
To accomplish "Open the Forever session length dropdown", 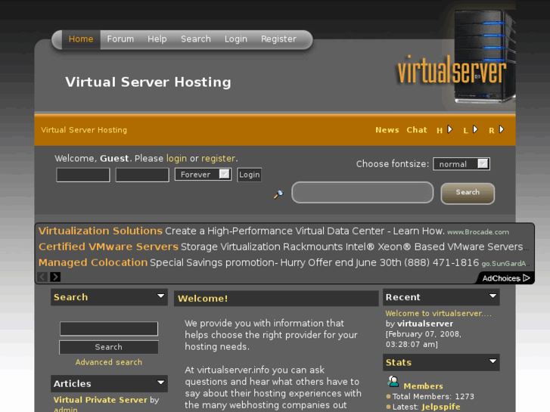I will point(203,175).
